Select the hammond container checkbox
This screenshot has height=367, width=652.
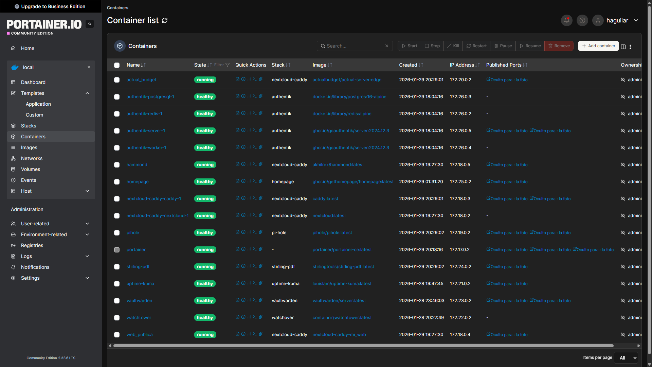[x=117, y=165]
